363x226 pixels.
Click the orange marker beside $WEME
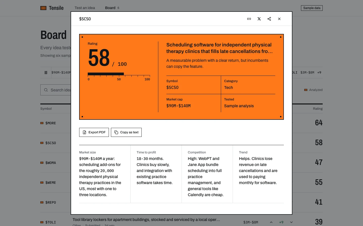[x=42, y=183]
